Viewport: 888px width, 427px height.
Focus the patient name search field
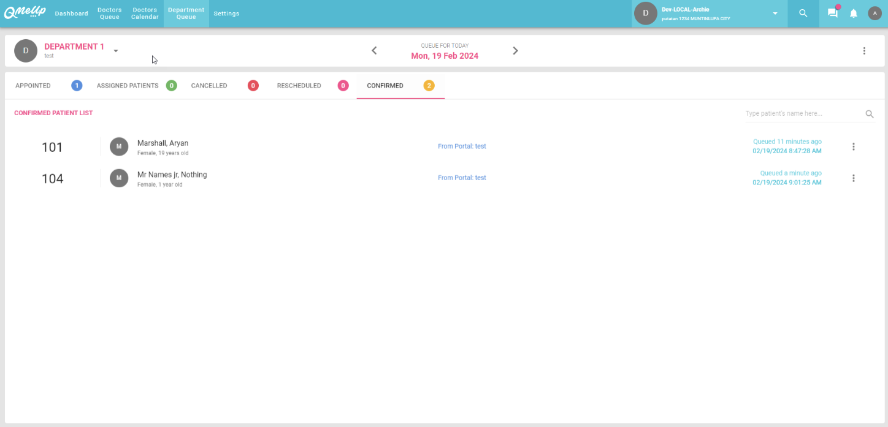point(800,113)
